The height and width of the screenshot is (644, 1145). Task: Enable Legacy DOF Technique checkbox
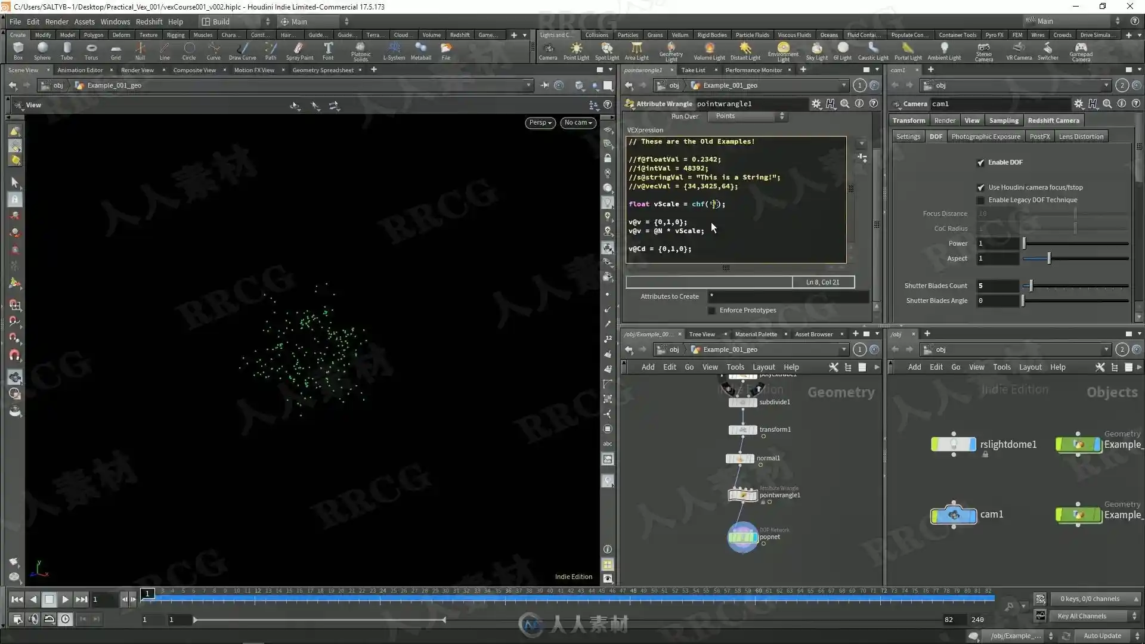(981, 200)
